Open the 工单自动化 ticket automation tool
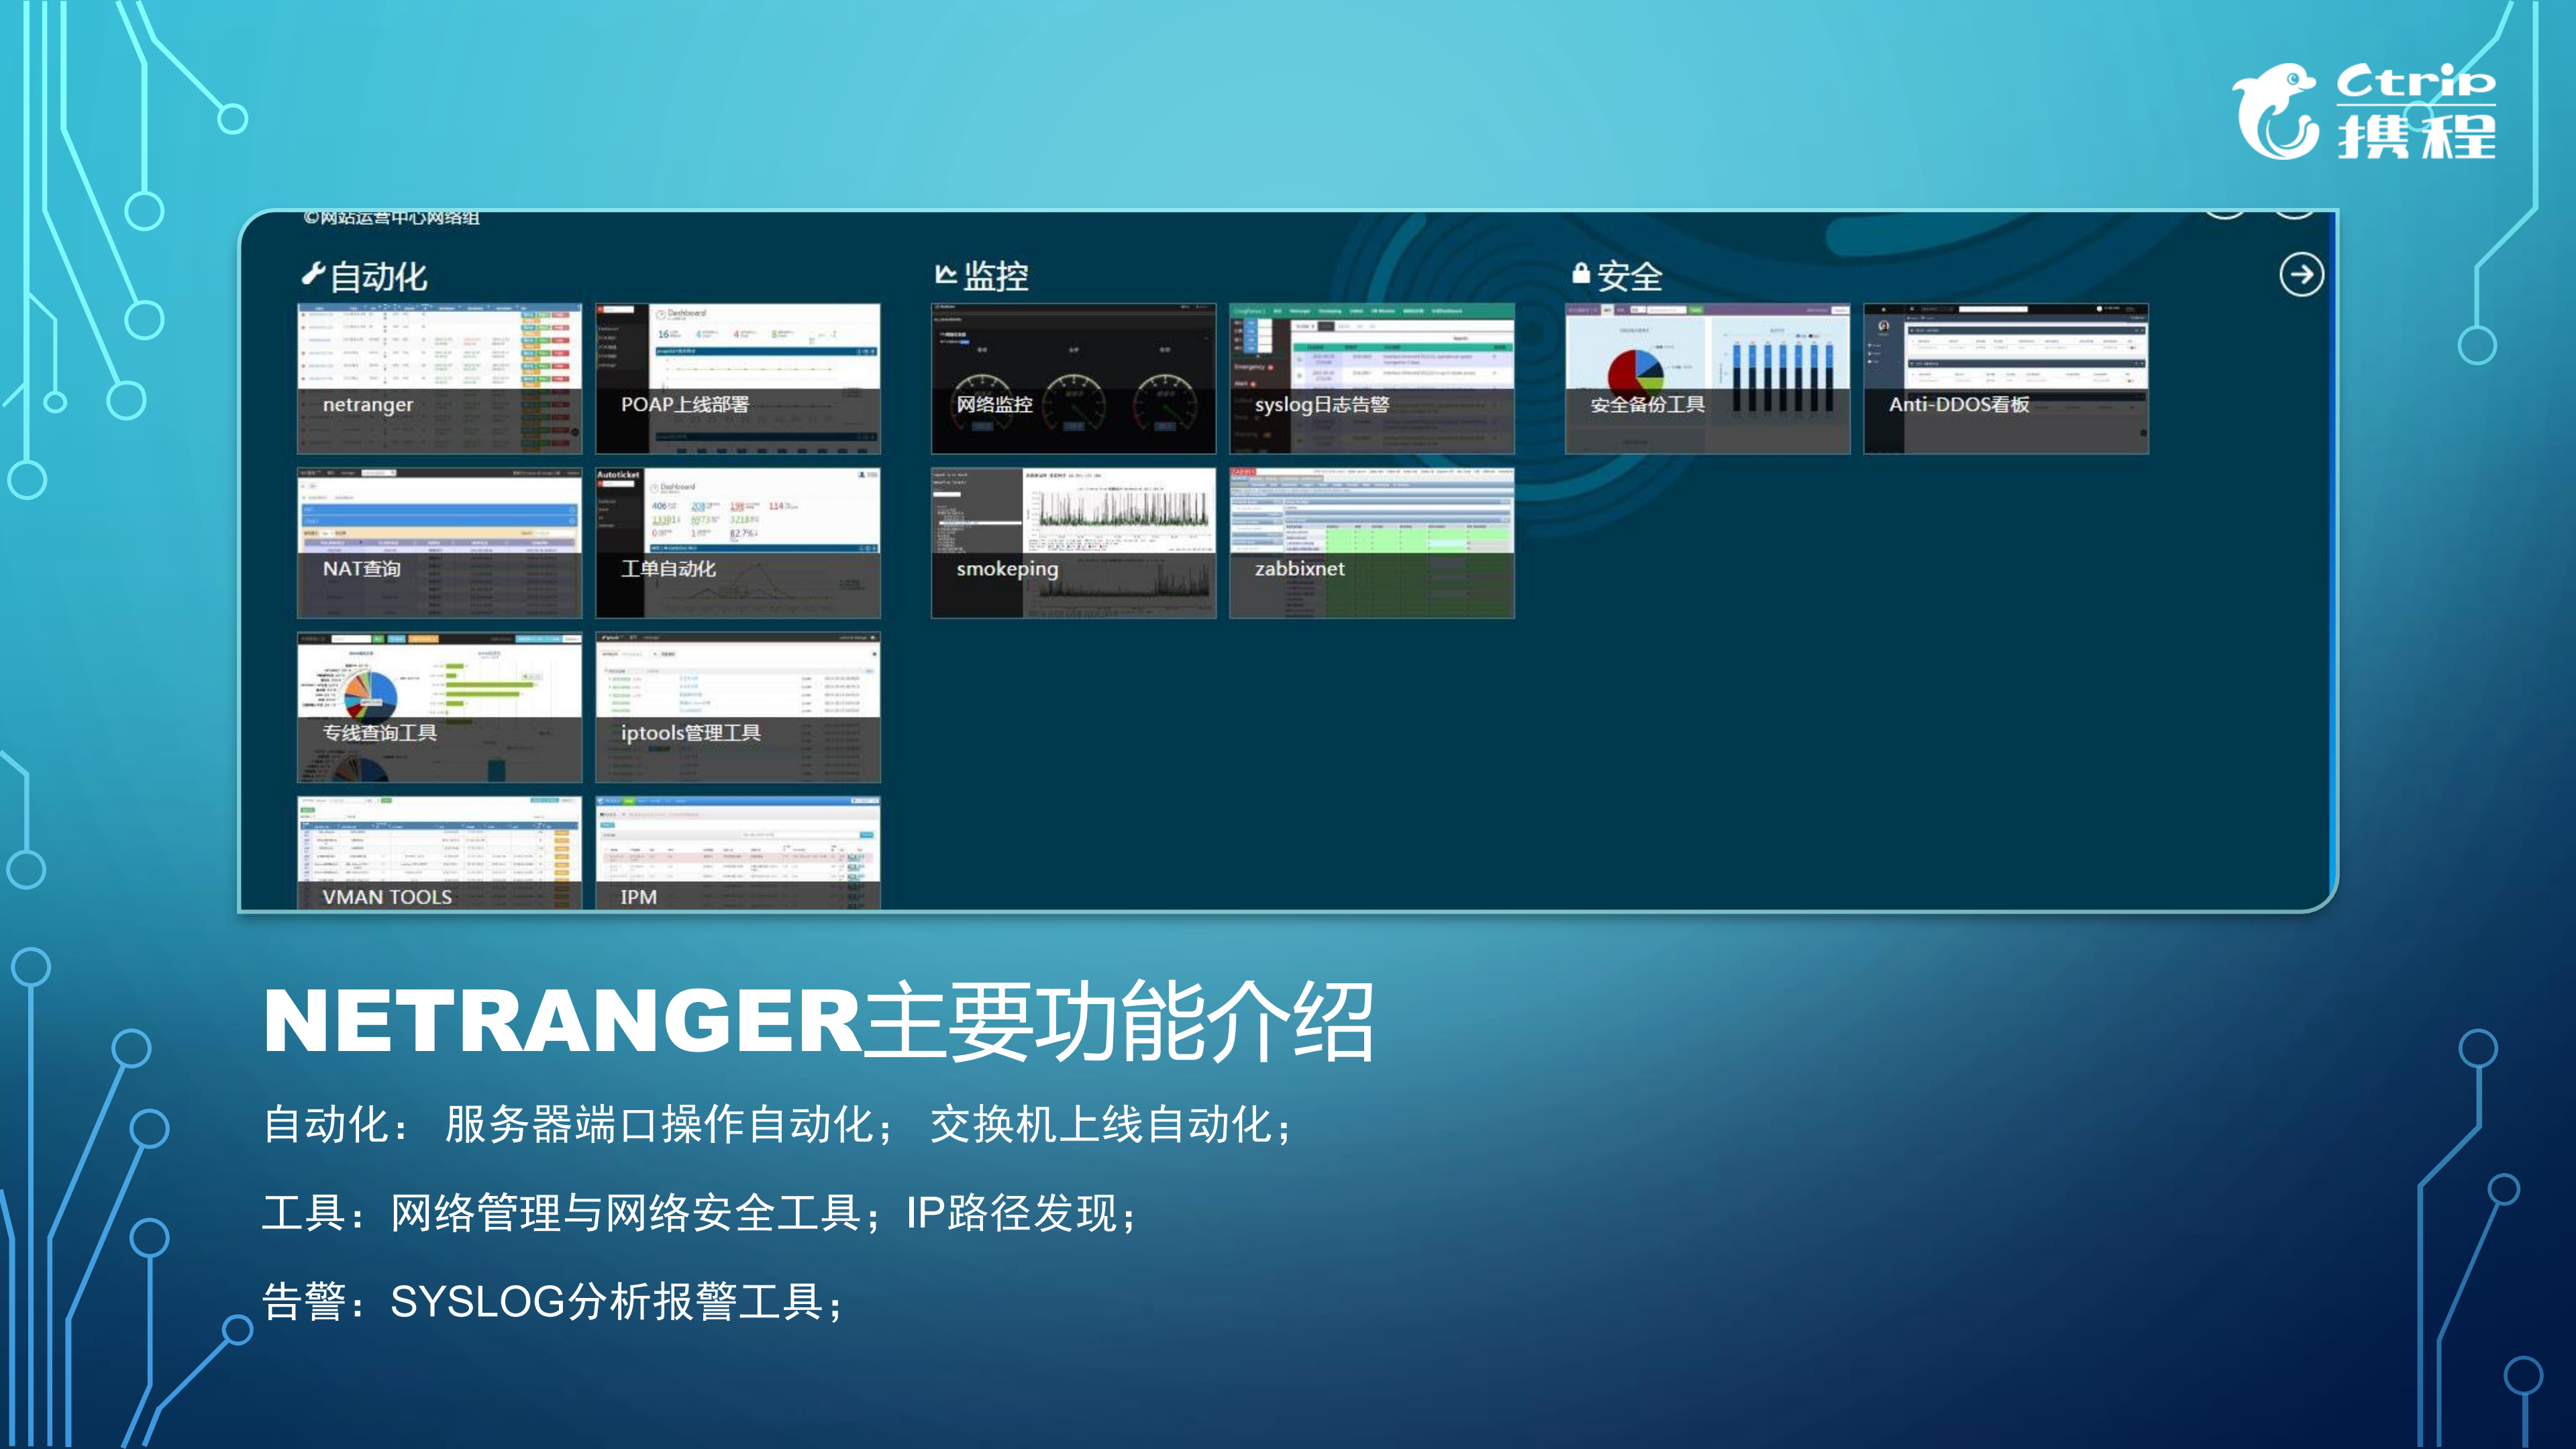The image size is (2576, 1449). pos(738,542)
